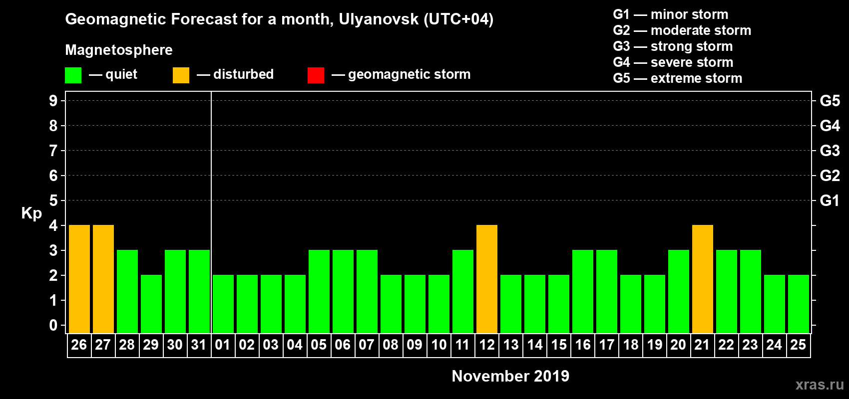Click the green bar for day 16

(x=583, y=292)
